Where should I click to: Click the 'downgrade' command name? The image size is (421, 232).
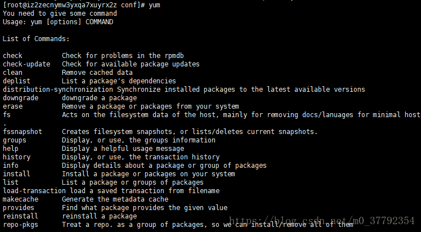click(x=20, y=98)
